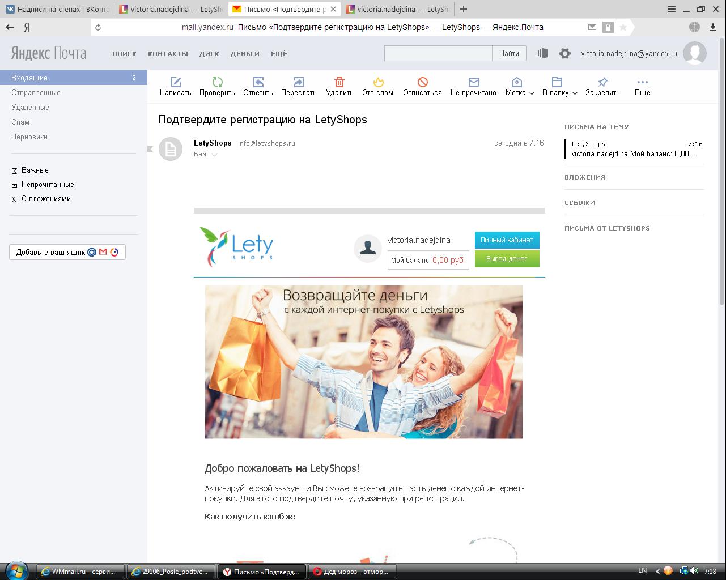Viewport: 726px width, 580px height.
Task: Open the ДИСК header menu item
Action: (209, 54)
